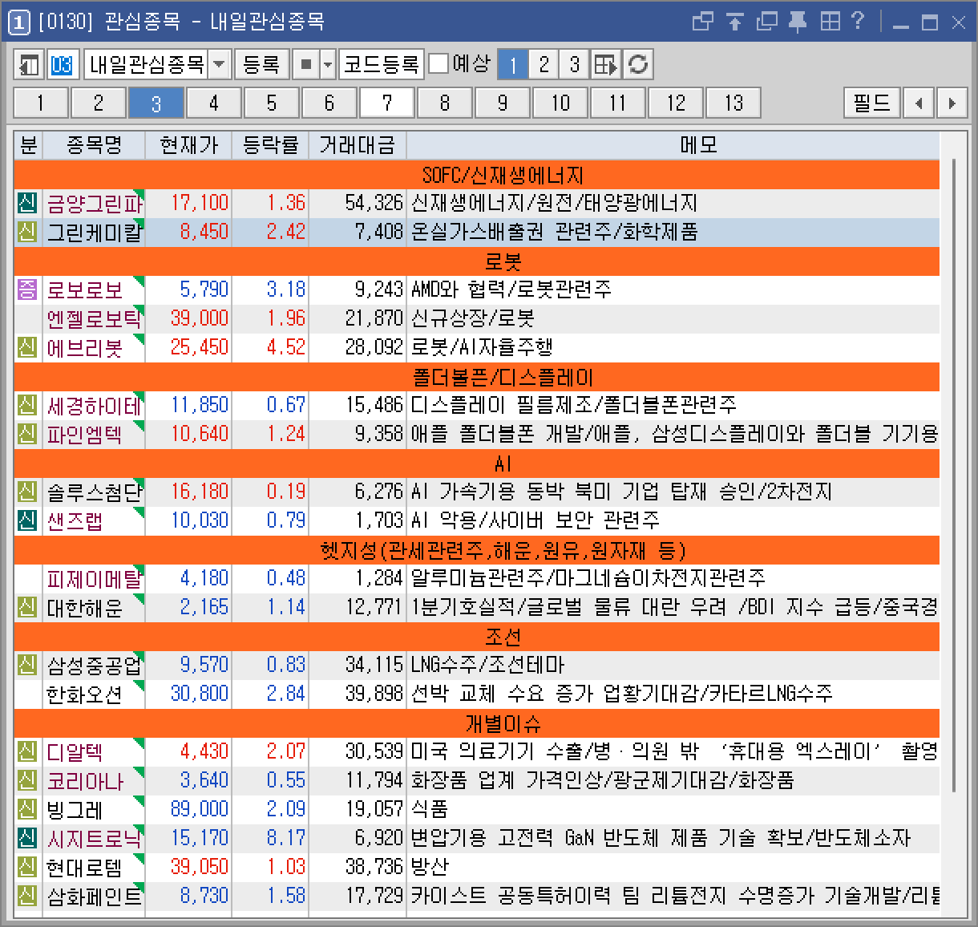Select view mode 3 toggle button
The width and height of the screenshot is (978, 927).
[x=574, y=64]
